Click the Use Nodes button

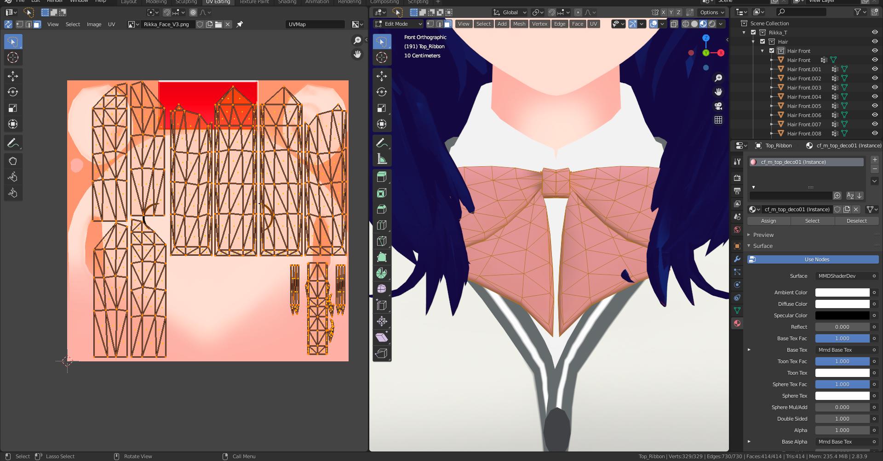pos(813,259)
